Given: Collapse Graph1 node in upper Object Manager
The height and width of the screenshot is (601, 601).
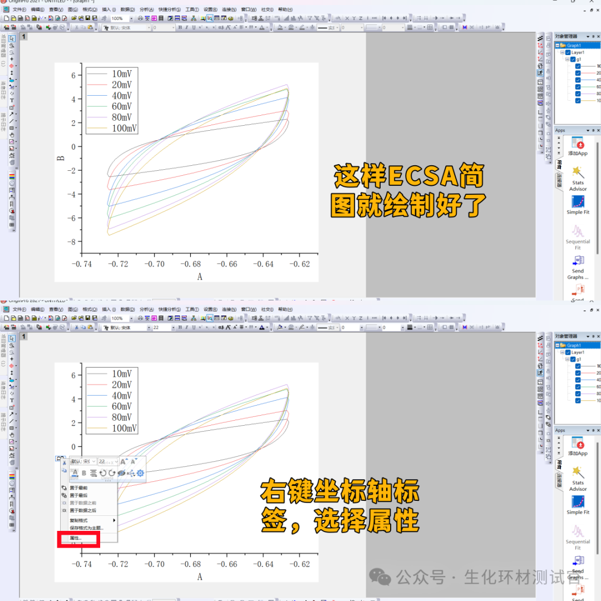Looking at the screenshot, I should (x=557, y=45).
